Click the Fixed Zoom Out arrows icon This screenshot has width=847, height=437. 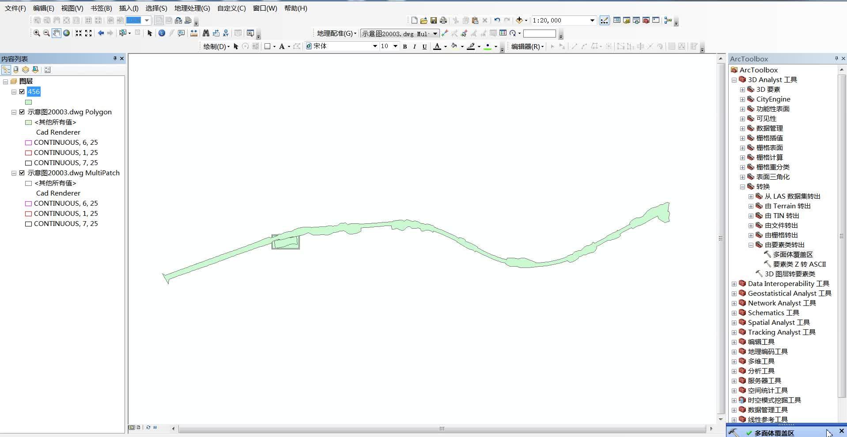coord(88,33)
